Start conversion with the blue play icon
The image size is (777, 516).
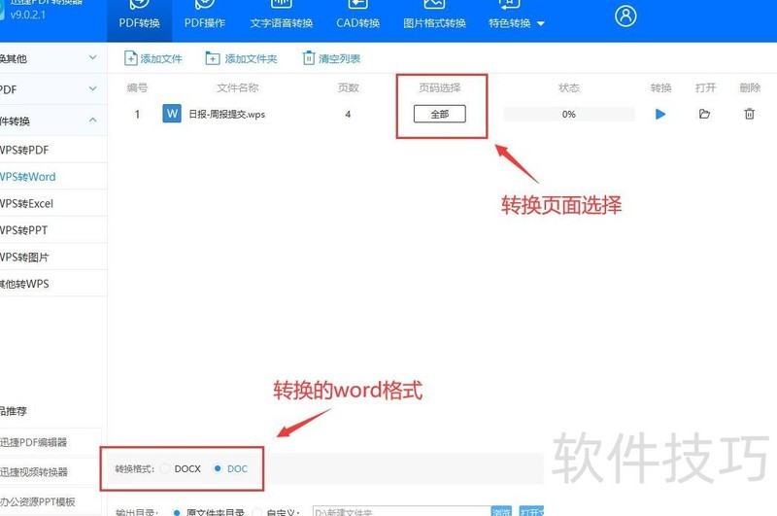coord(660,114)
